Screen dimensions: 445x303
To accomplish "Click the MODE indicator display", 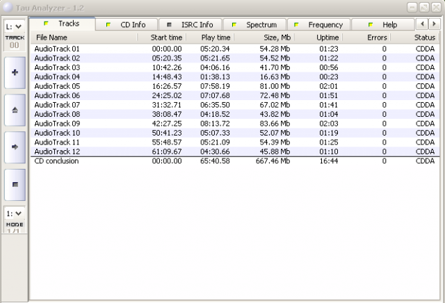I will pyautogui.click(x=15, y=228).
